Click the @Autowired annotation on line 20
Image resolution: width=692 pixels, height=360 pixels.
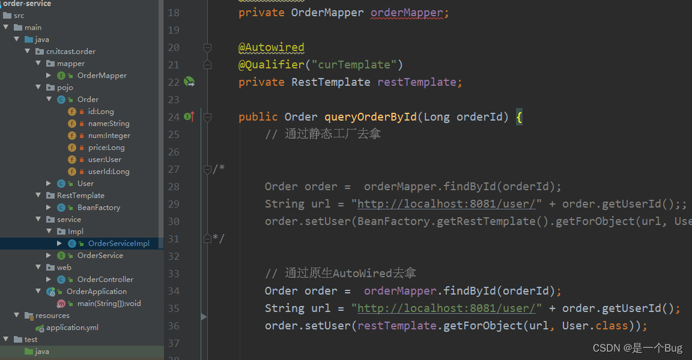pyautogui.click(x=272, y=47)
